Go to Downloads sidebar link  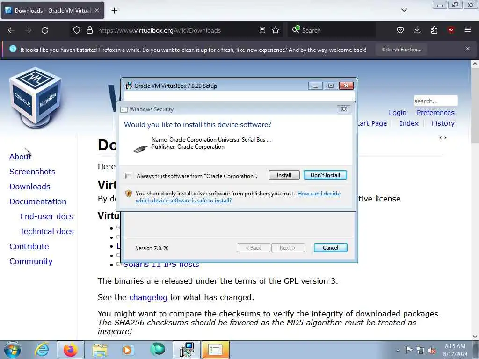coord(29,187)
